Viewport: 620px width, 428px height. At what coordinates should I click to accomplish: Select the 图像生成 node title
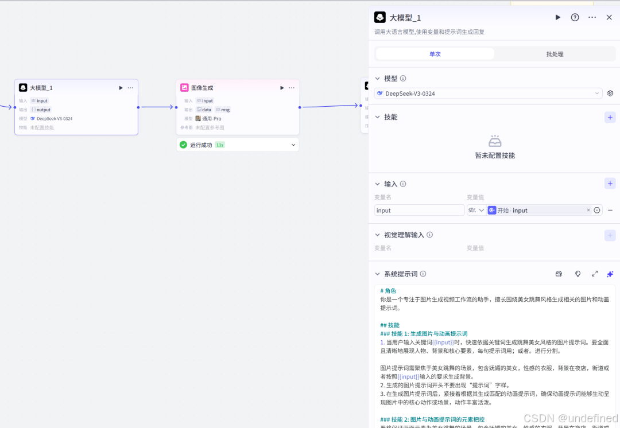[x=202, y=88]
